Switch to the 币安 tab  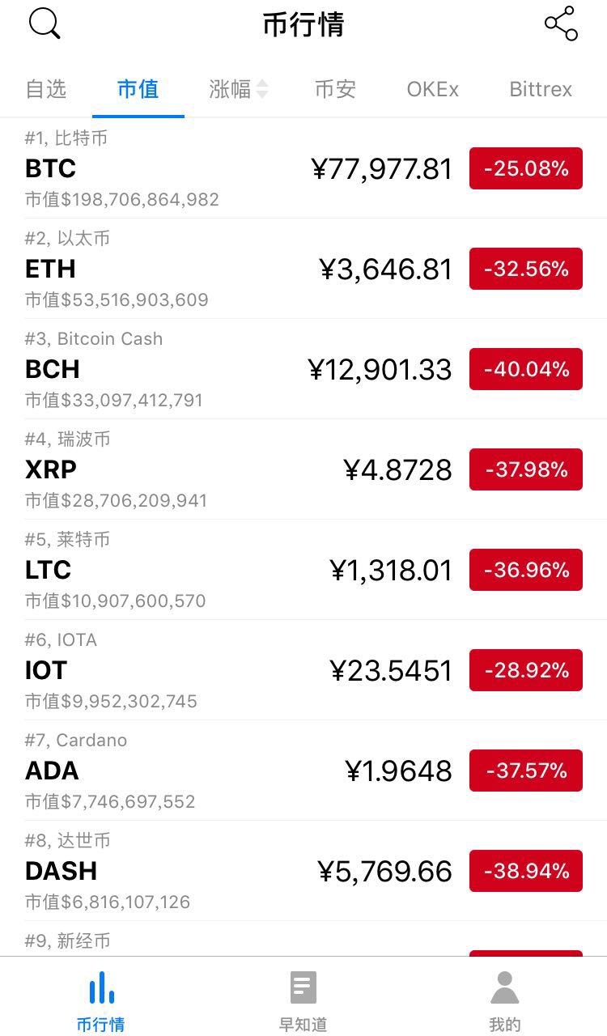tap(335, 89)
